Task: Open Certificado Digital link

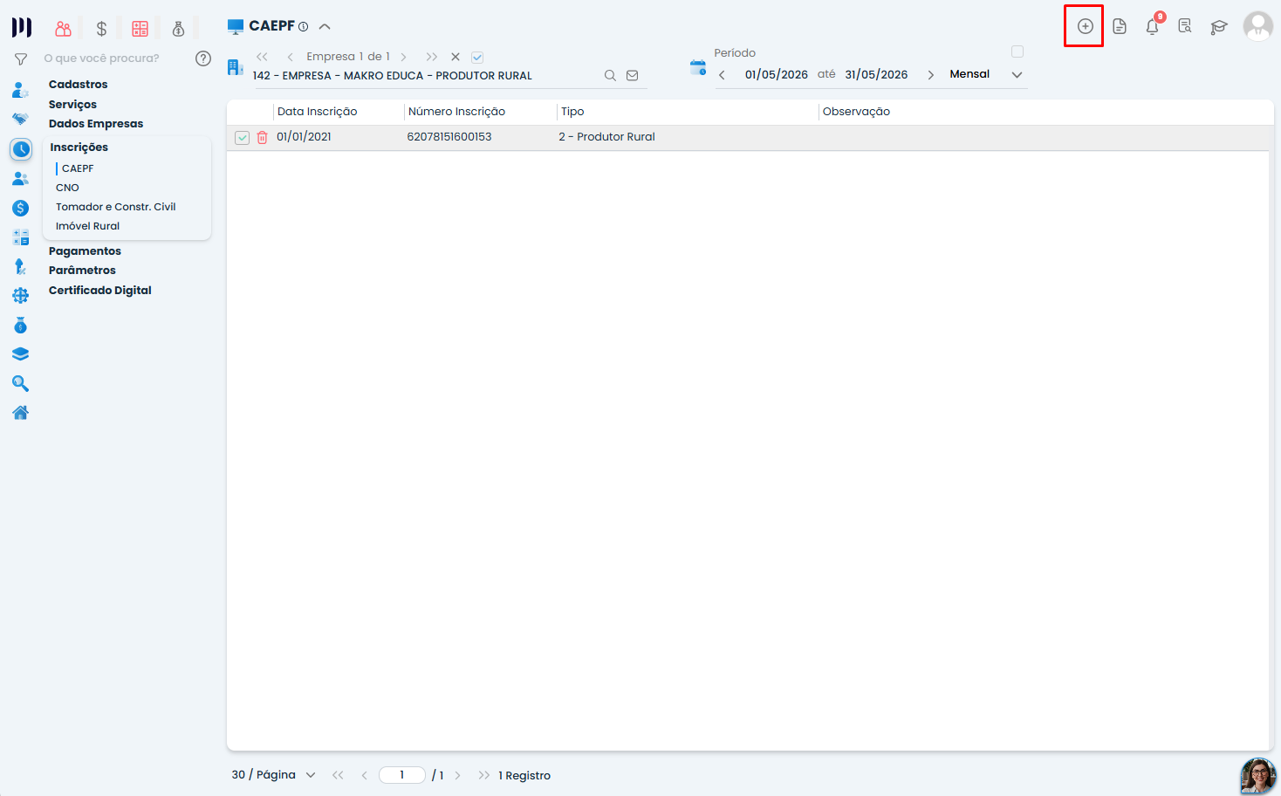Action: point(100,291)
